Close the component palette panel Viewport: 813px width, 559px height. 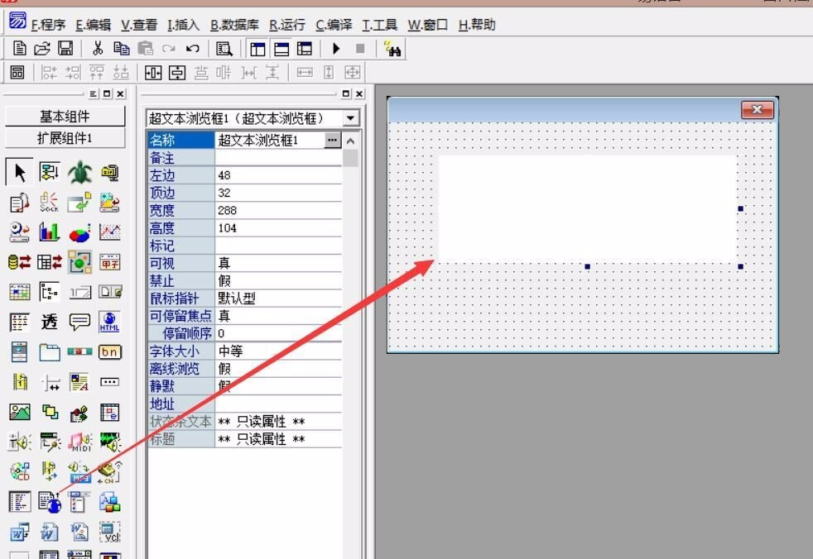(x=120, y=93)
